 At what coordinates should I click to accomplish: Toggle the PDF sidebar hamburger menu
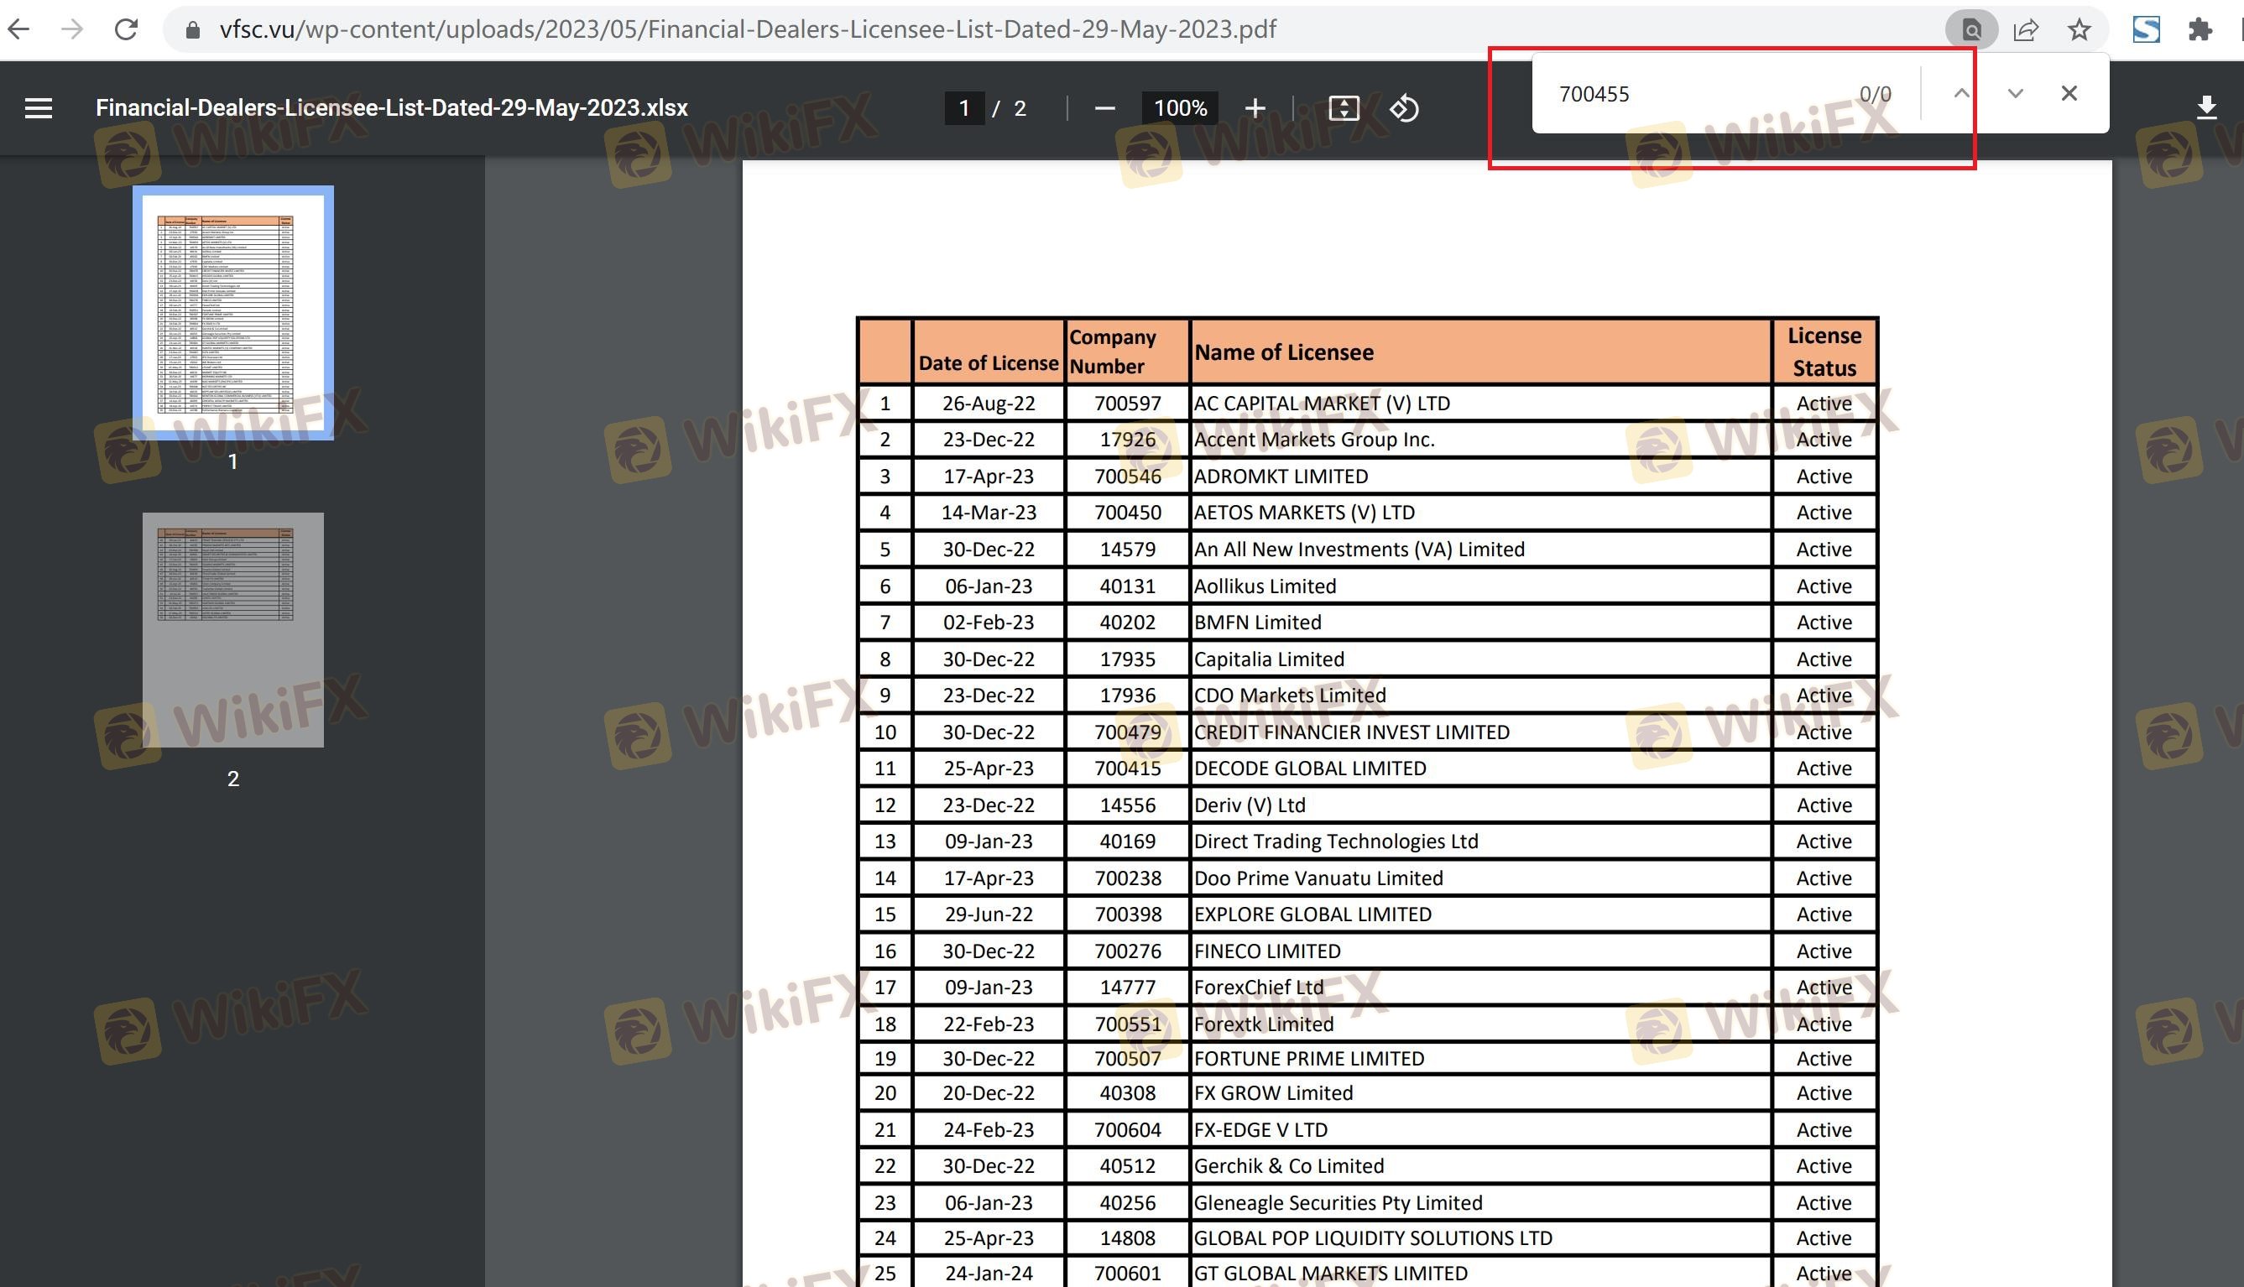(38, 108)
